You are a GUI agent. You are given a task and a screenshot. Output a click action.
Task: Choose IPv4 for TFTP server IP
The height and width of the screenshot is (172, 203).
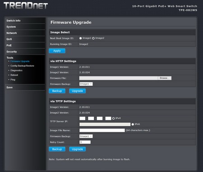(114, 118)
